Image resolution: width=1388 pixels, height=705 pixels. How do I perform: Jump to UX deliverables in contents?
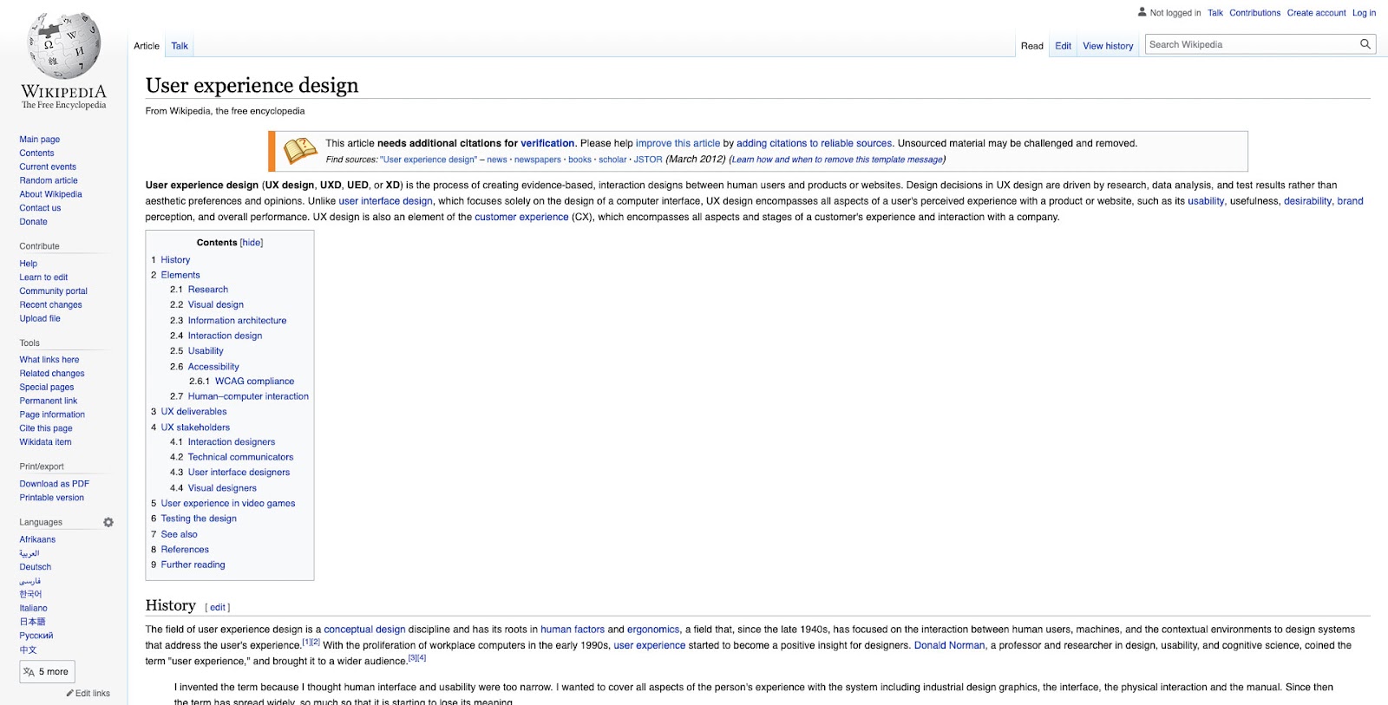[193, 412]
